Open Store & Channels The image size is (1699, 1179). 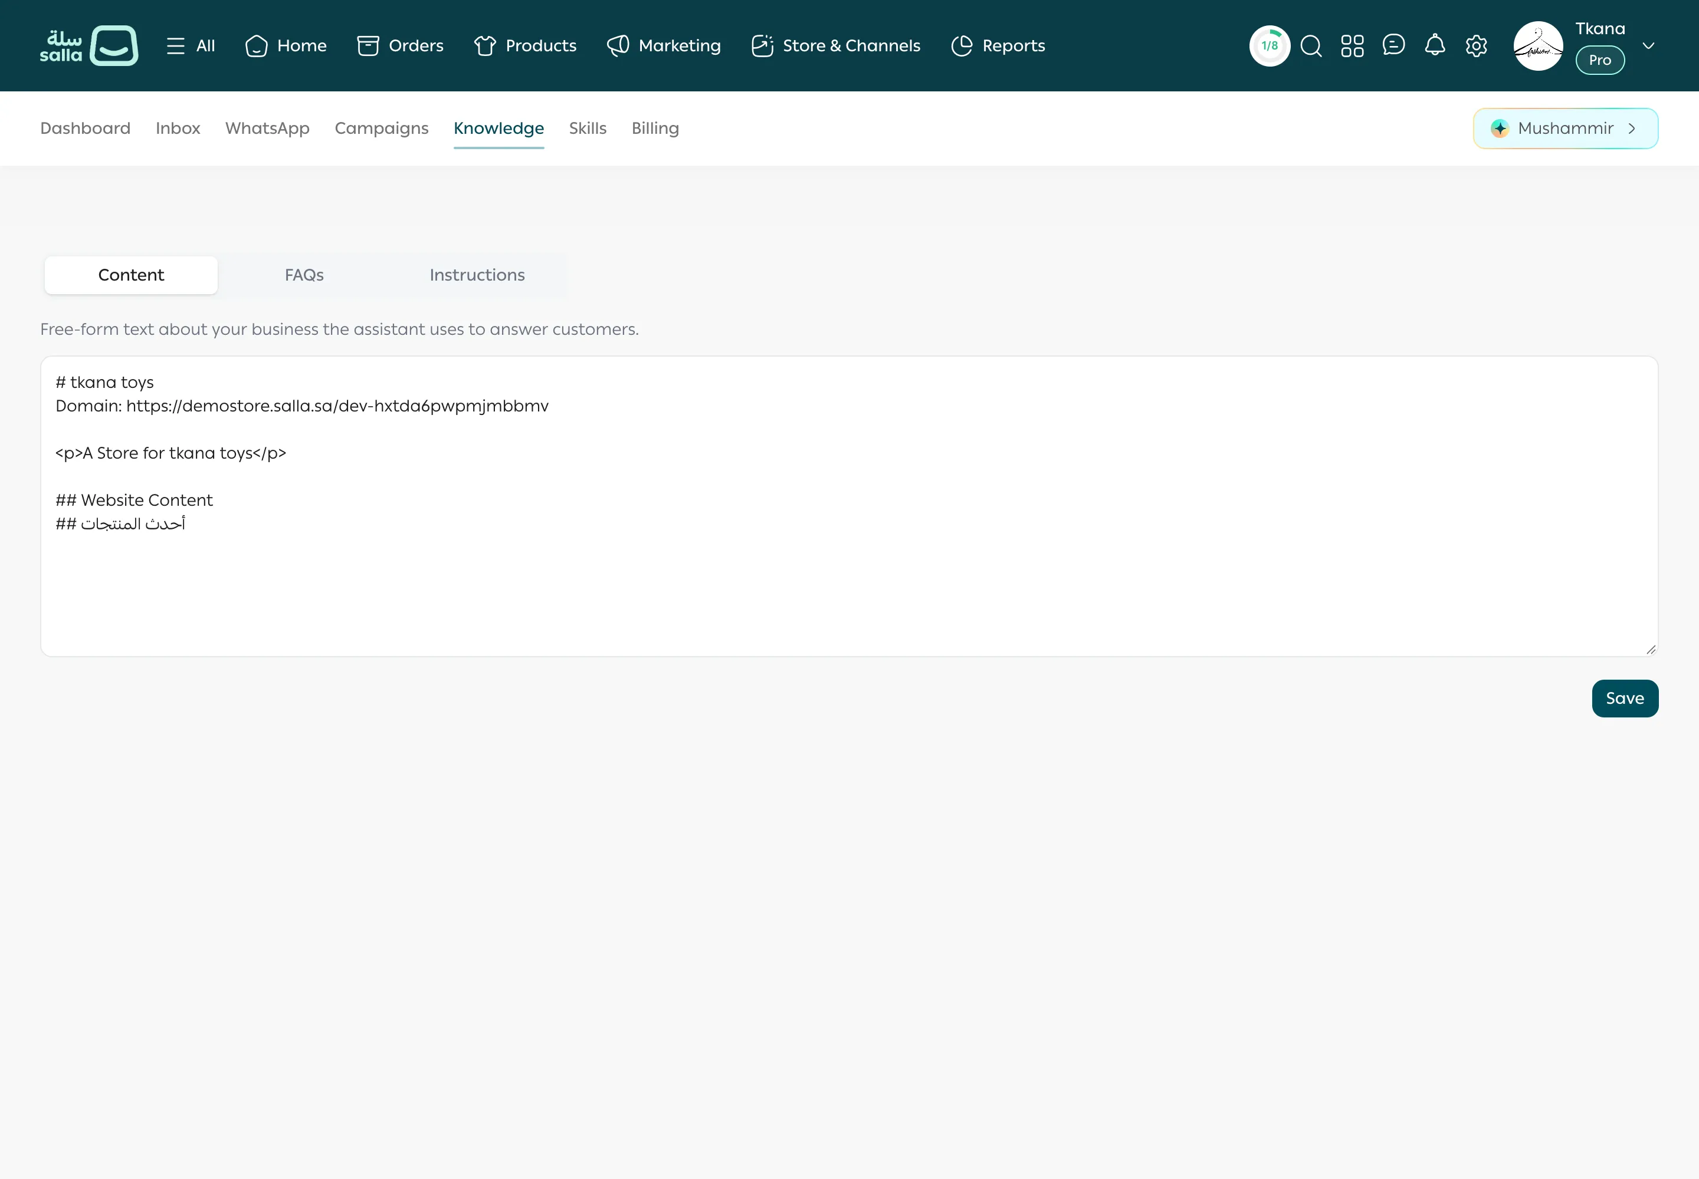tap(835, 46)
